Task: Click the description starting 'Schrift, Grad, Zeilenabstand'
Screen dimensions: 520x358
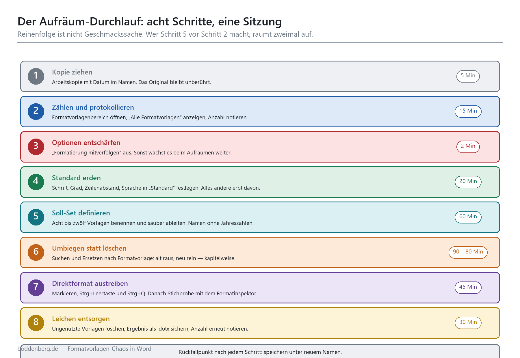Action: click(156, 188)
